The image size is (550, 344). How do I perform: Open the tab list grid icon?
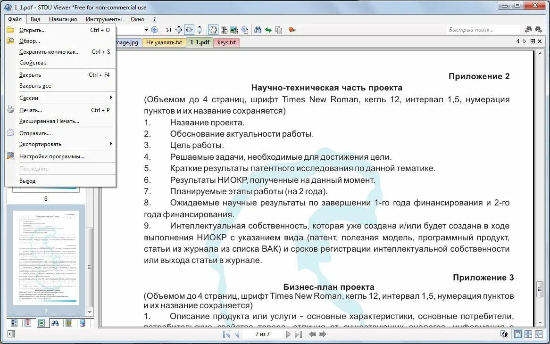[533, 41]
